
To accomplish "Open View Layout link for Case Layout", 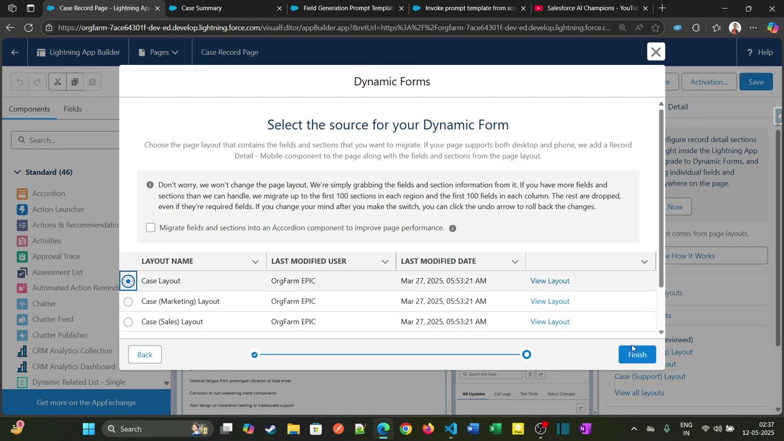I will tap(550, 281).
